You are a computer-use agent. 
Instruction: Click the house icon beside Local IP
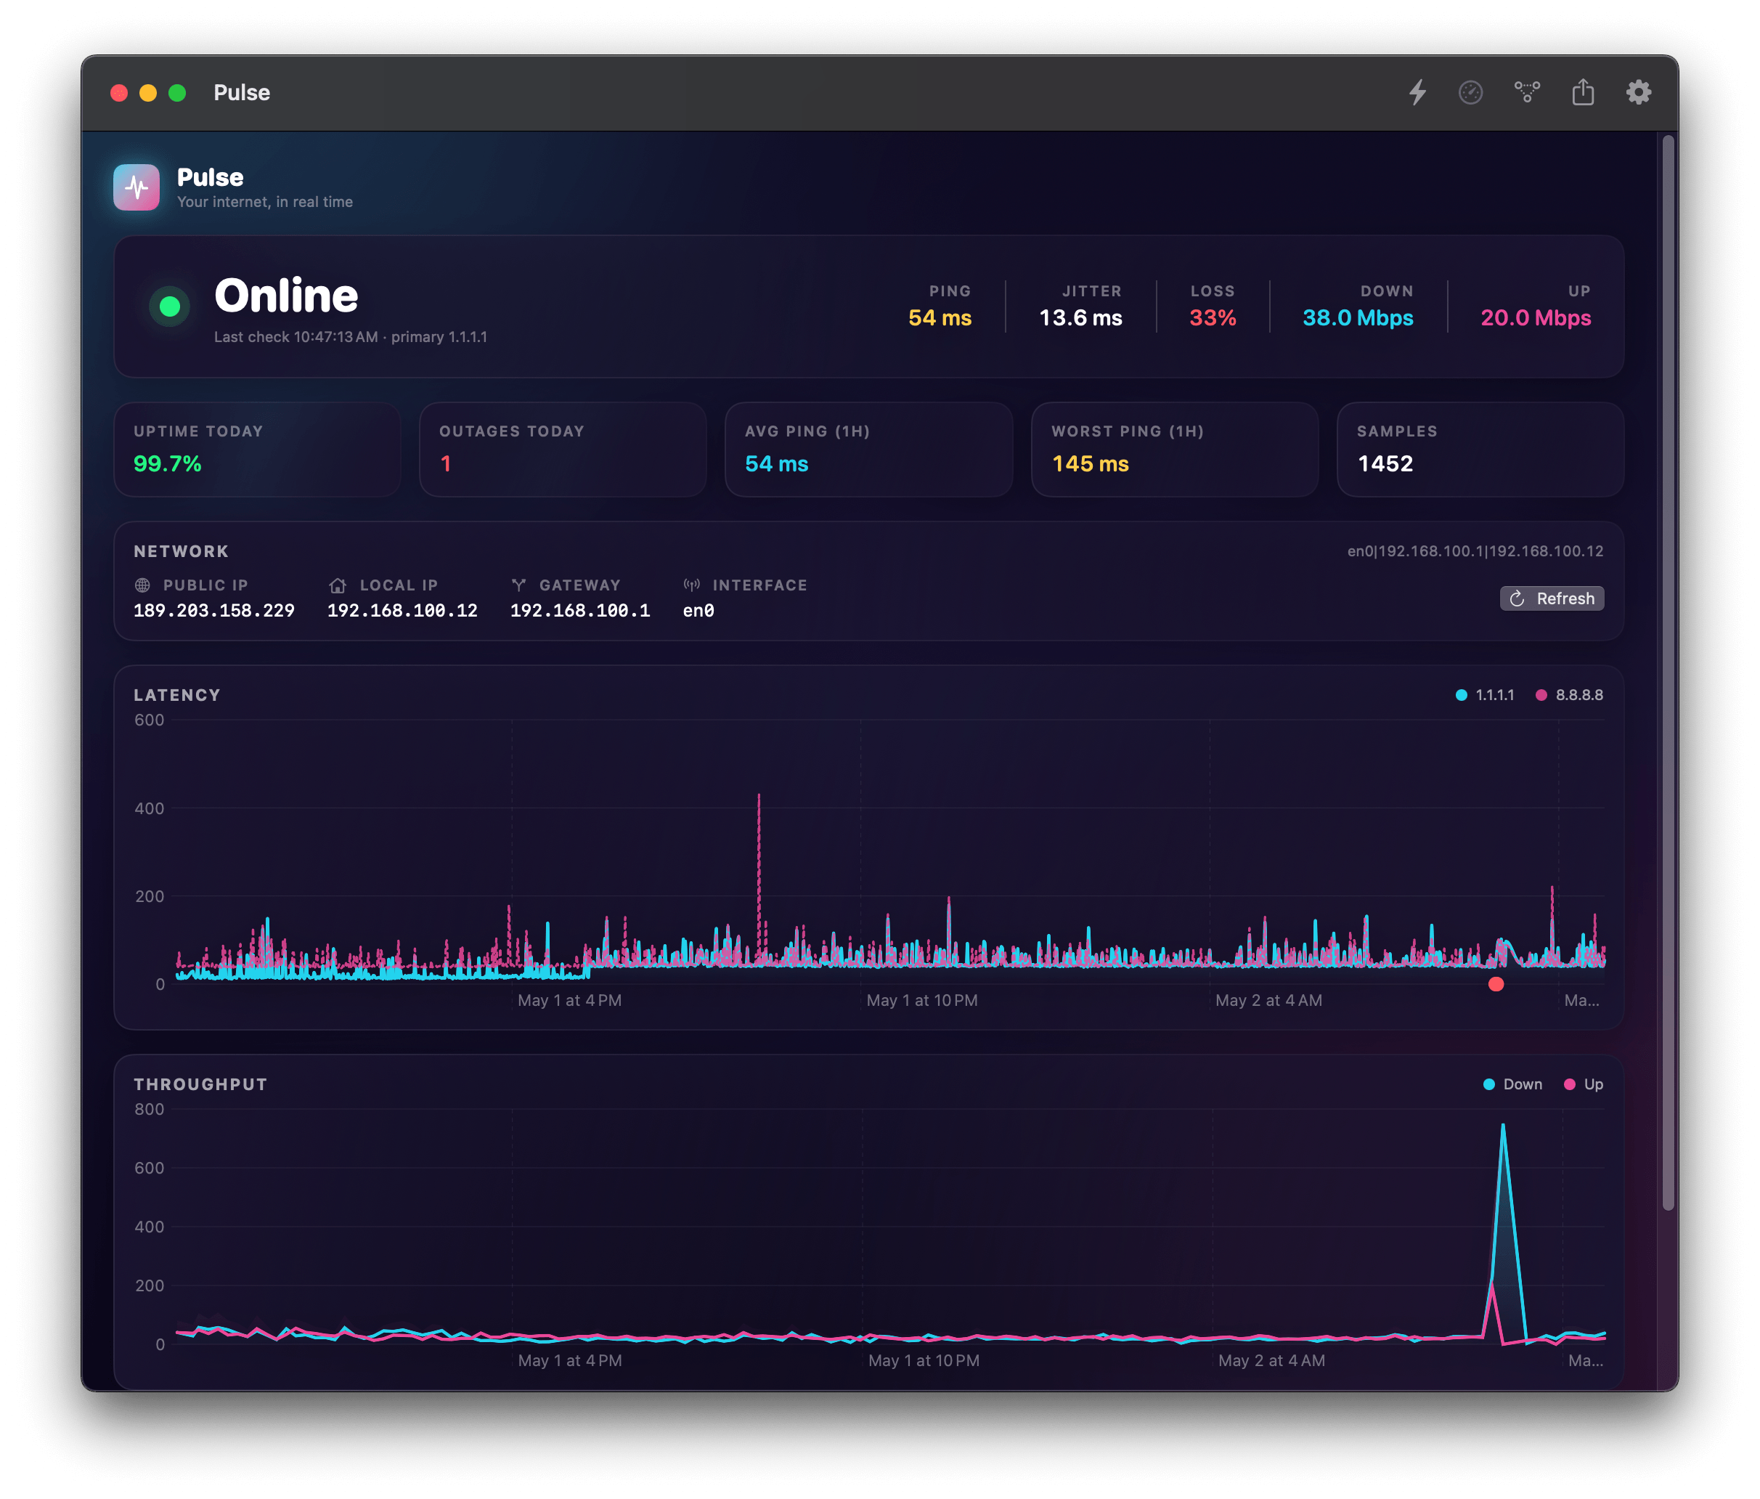pyautogui.click(x=337, y=585)
